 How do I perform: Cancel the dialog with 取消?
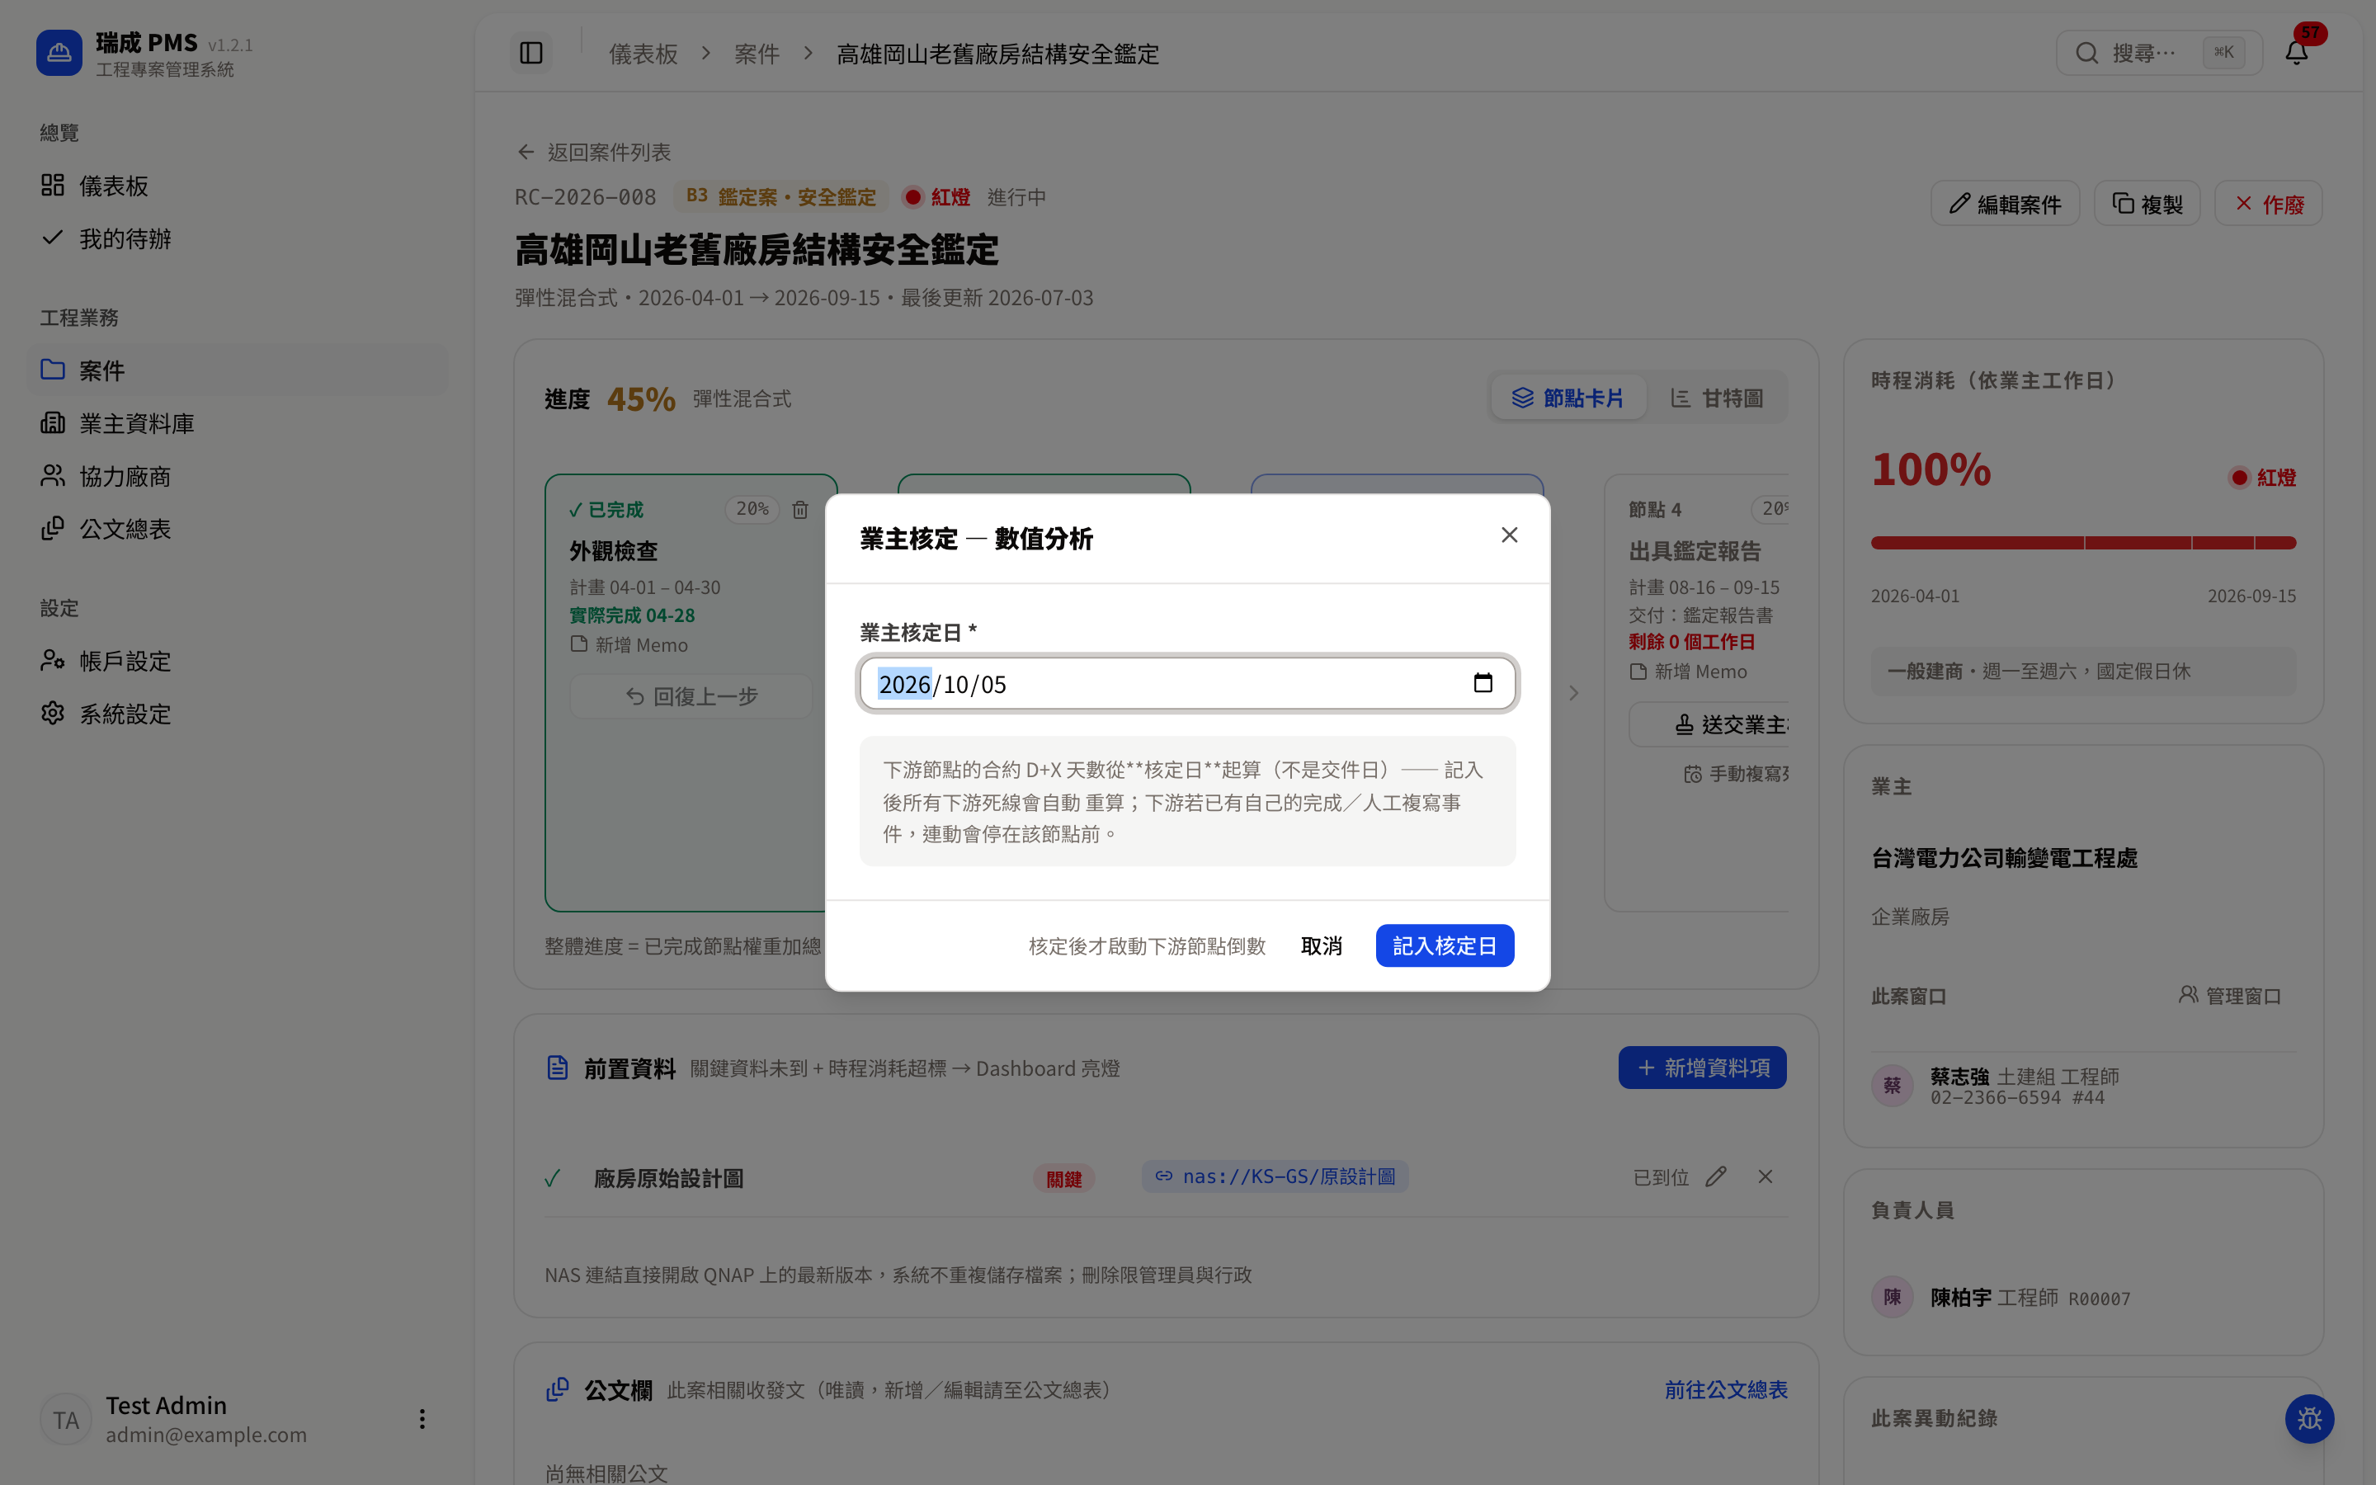[1322, 945]
